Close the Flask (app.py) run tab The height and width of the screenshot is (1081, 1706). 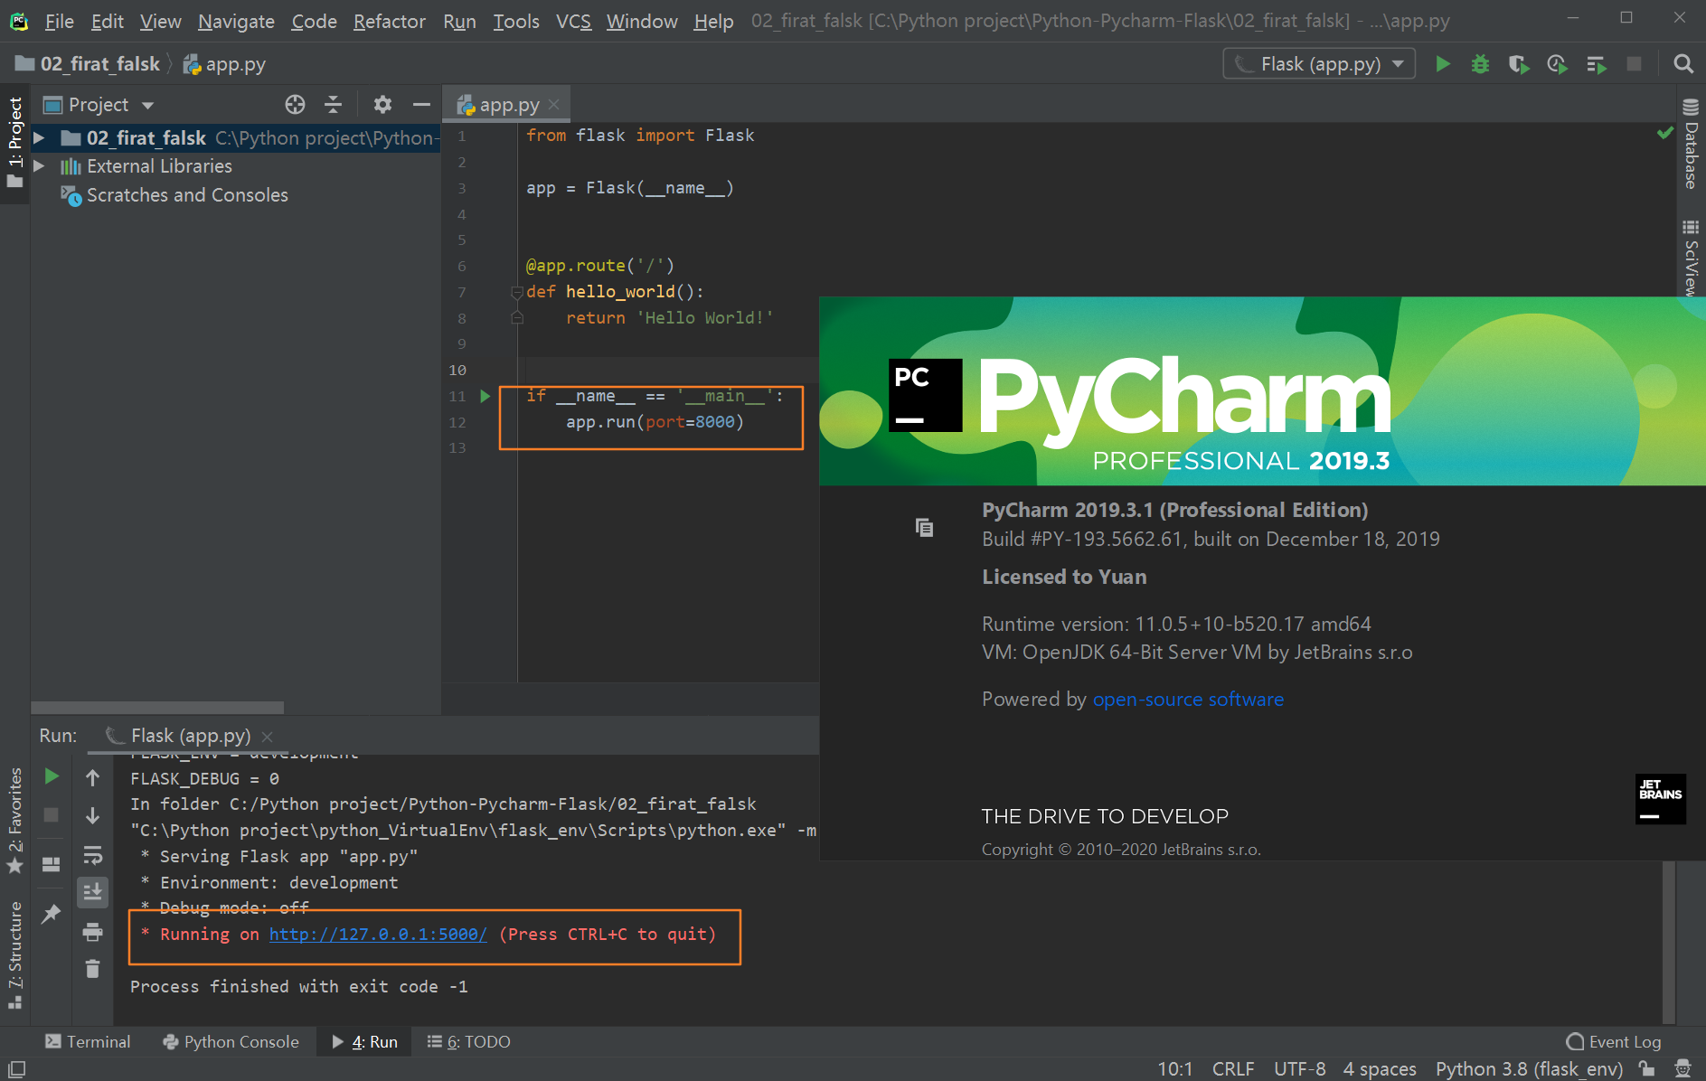pos(268,737)
